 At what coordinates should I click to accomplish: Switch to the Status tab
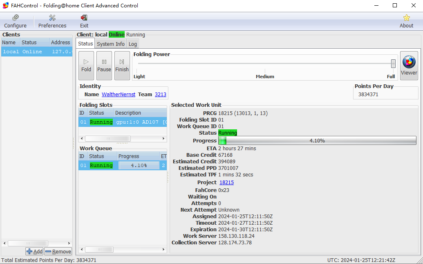85,43
